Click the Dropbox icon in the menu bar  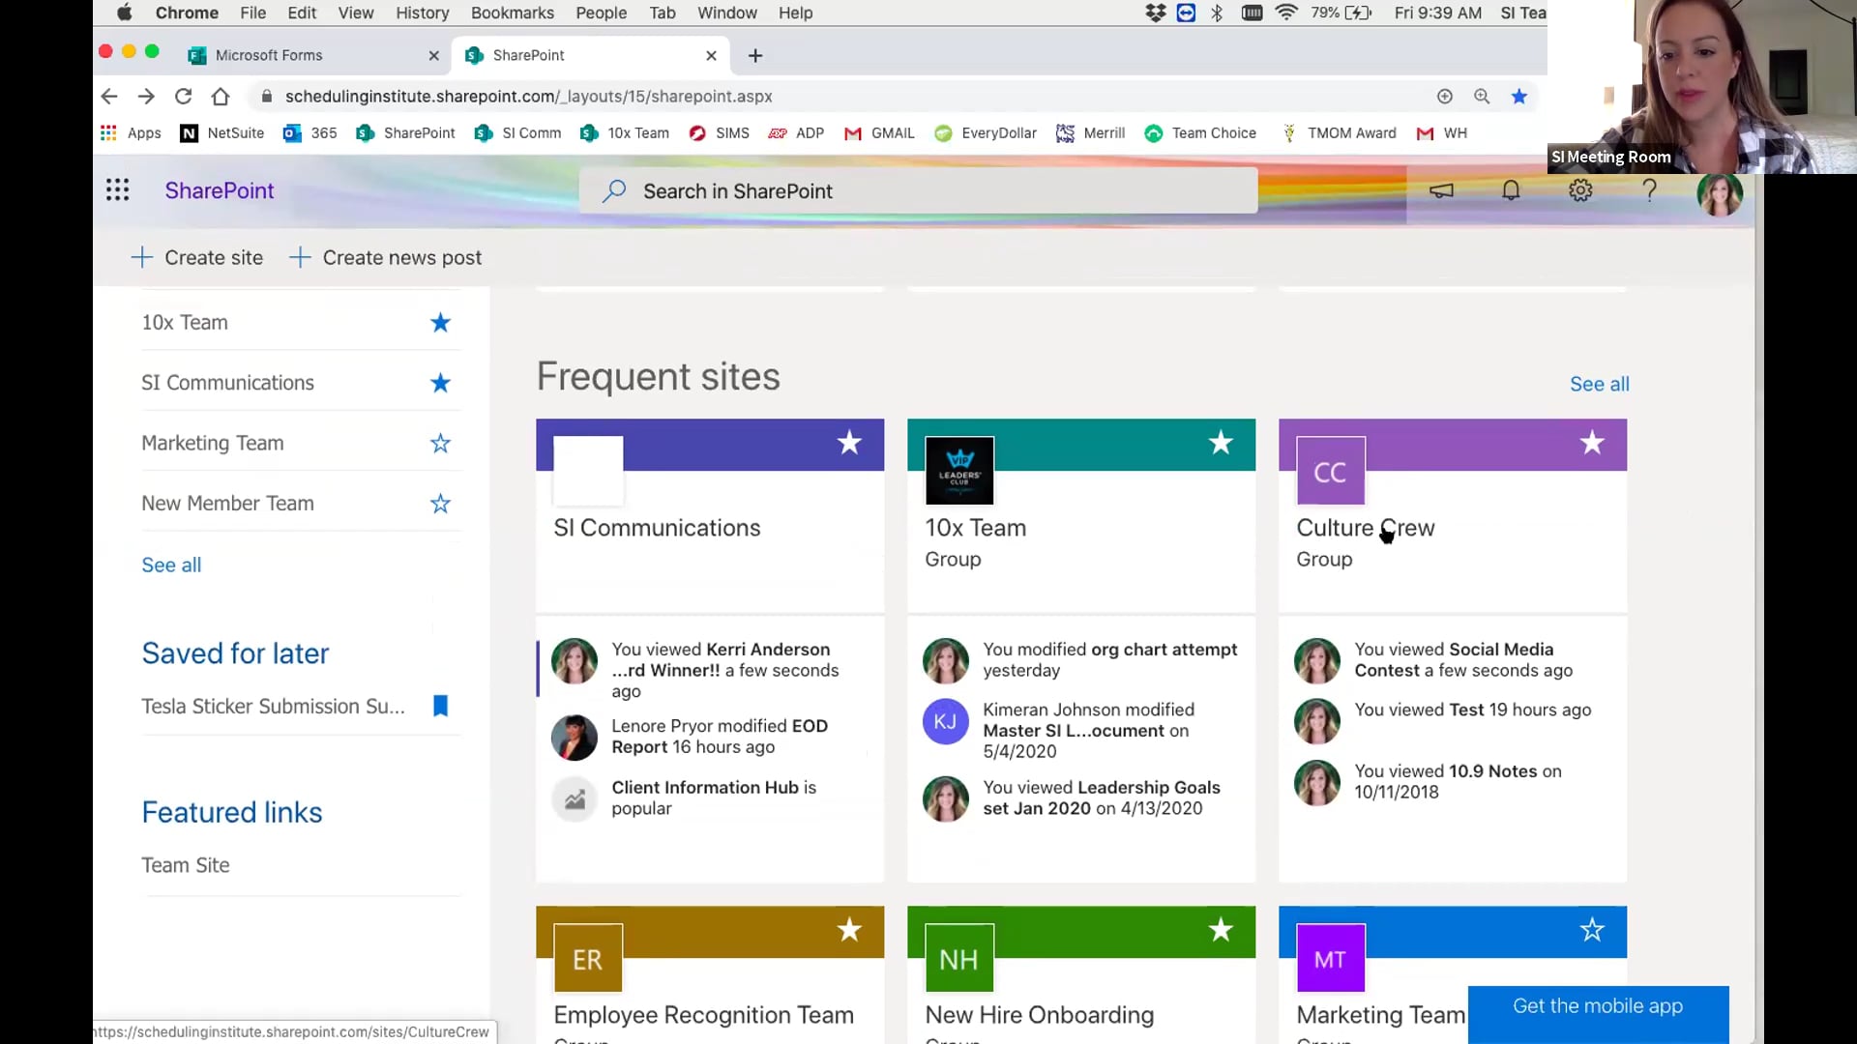pos(1155,13)
